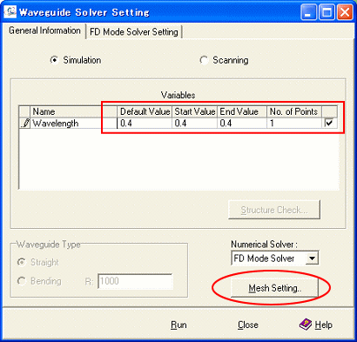Click the Start Value cell of Wavelength
The height and width of the screenshot is (342, 357).
195,124
